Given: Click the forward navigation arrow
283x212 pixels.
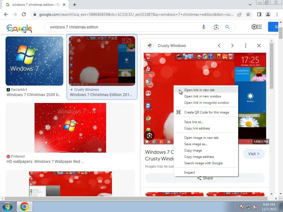Looking at the screenshot, I should click(15, 14).
